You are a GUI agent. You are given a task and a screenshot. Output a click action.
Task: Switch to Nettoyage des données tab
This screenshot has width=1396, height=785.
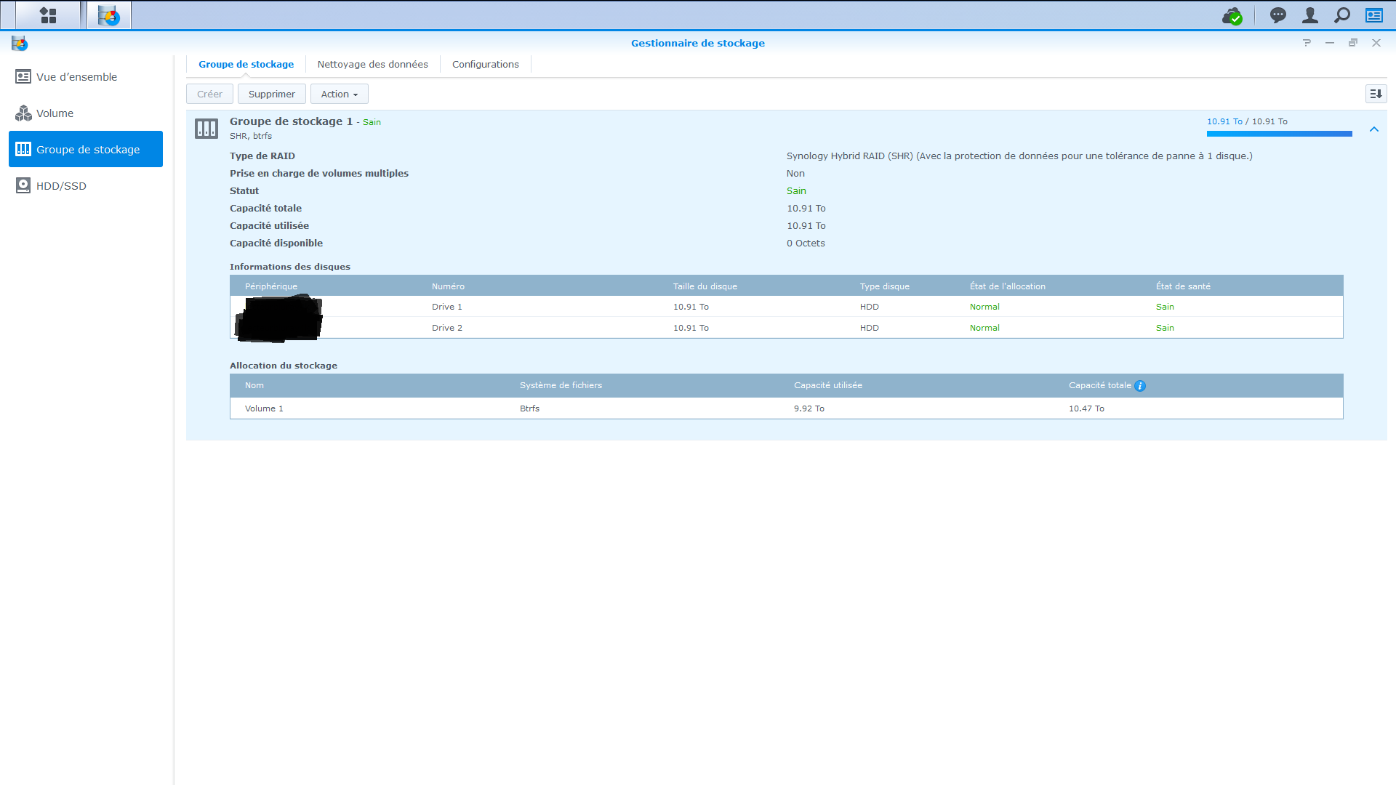click(372, 64)
